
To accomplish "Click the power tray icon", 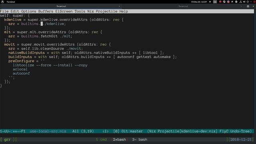I will pos(248,2).
